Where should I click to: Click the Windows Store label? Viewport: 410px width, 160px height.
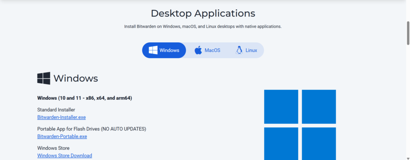click(x=53, y=148)
